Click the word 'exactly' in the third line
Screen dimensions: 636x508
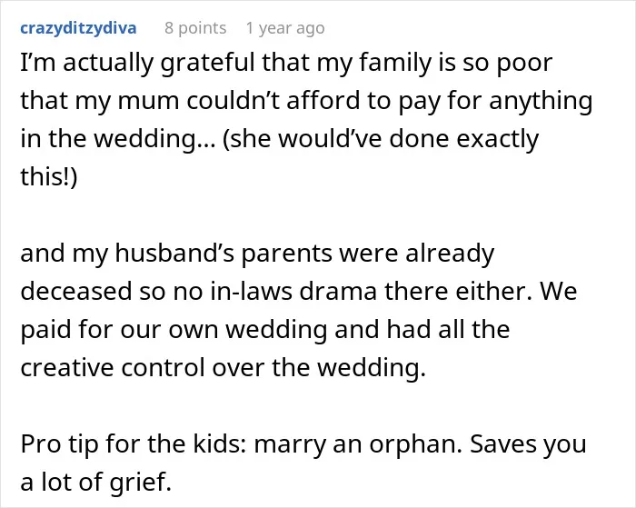(x=498, y=140)
